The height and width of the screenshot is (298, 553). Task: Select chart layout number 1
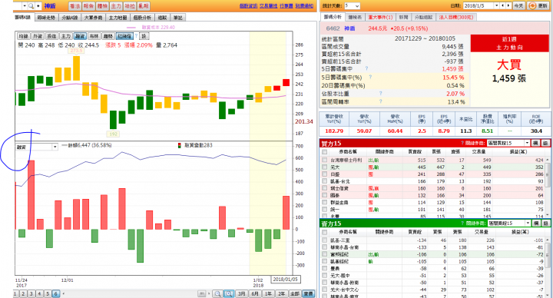pos(15,293)
